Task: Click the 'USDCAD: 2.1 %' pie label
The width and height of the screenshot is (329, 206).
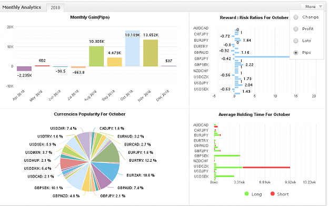Action: point(41,176)
